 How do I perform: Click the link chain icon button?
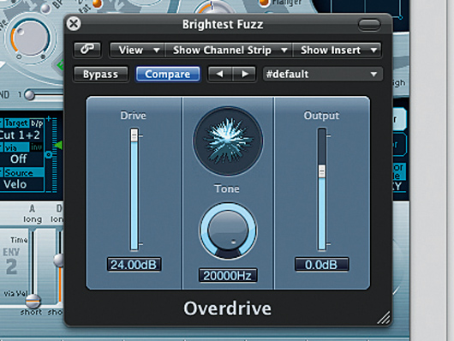(87, 50)
